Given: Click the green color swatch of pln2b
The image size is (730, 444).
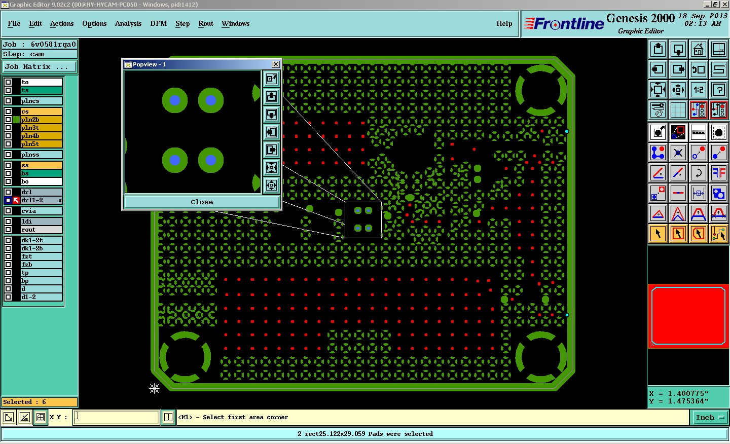Looking at the screenshot, I should tap(17, 120).
